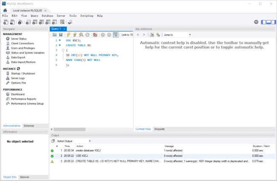Screen dimensions: 277x181
Task: Click the editor horizontal scrollbar thumb
Action: 69,129
